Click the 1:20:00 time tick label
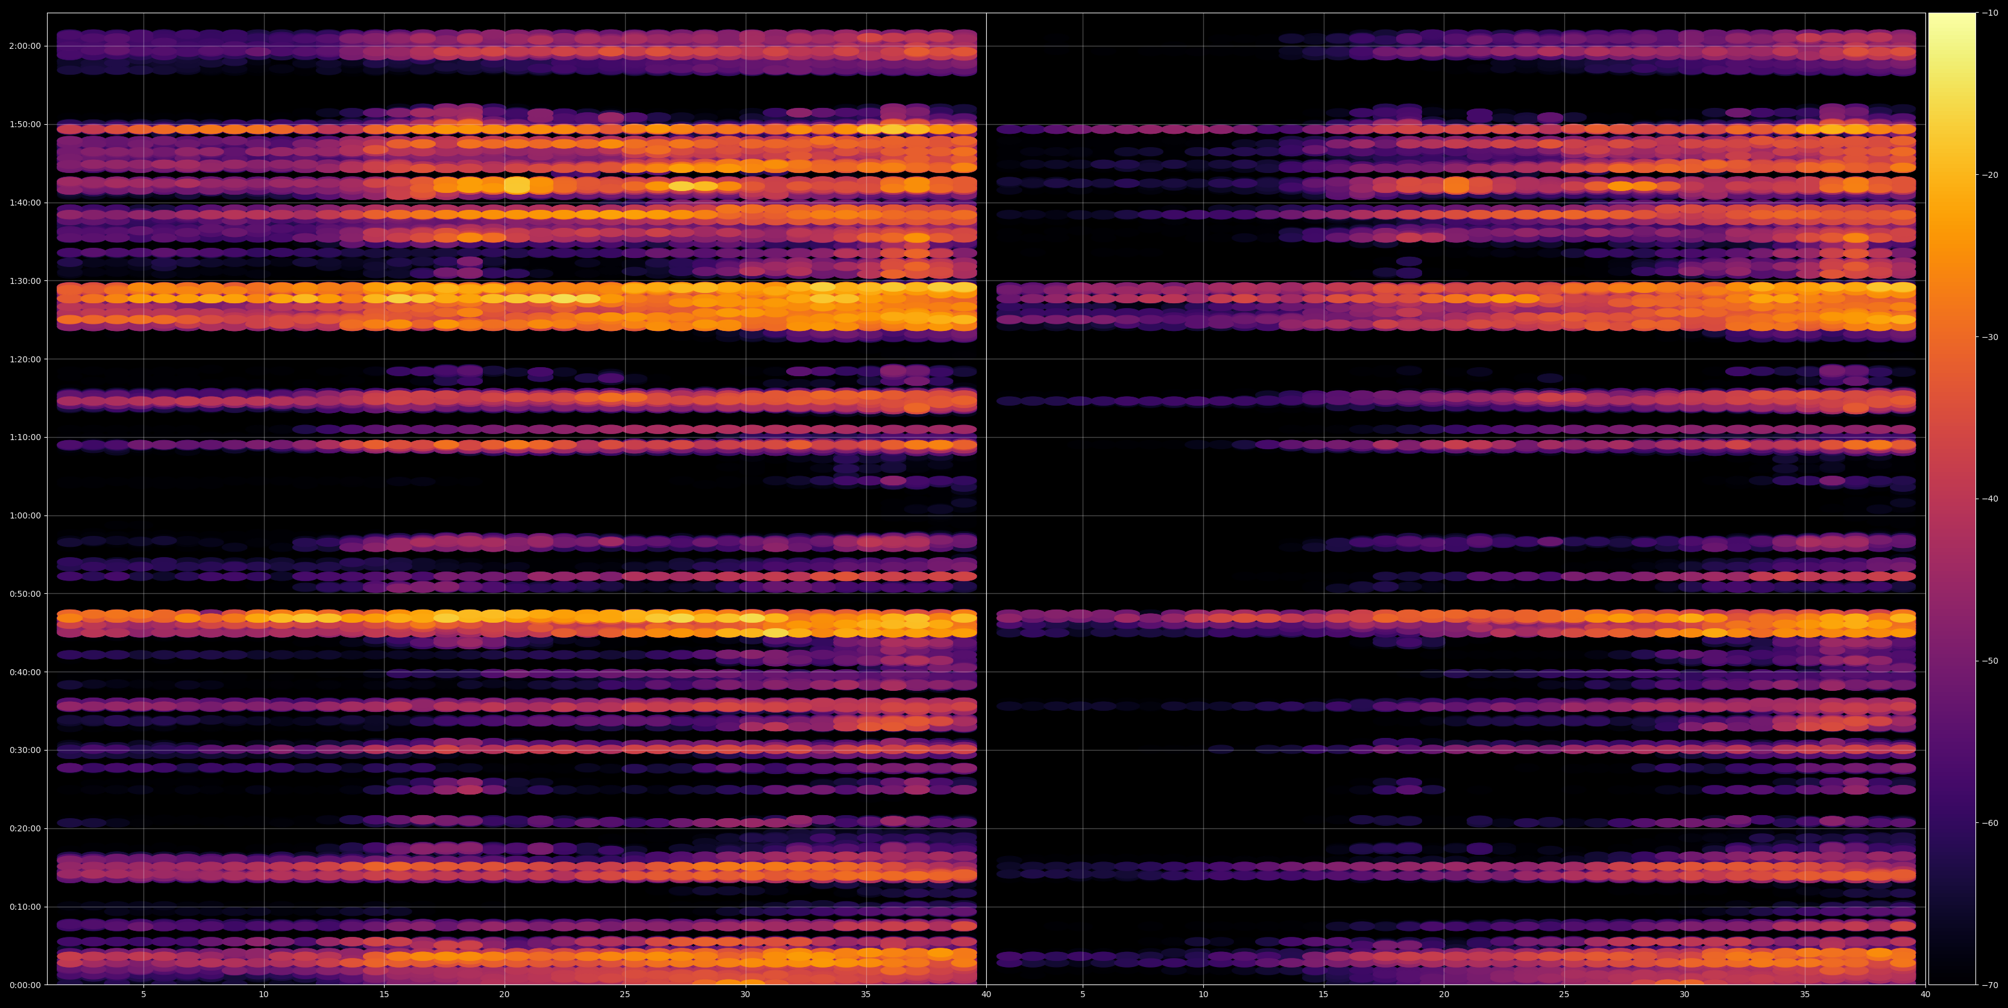Image resolution: width=2008 pixels, height=1008 pixels. [25, 359]
